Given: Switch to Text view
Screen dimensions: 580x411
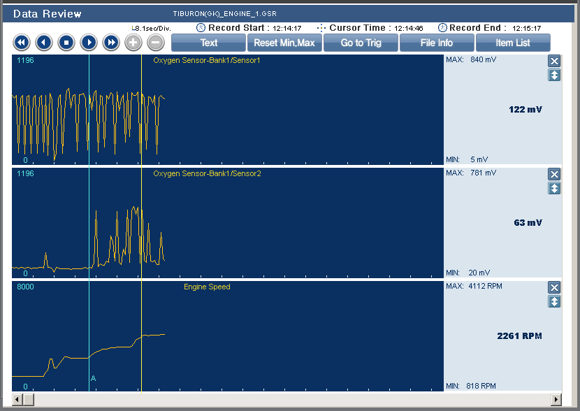Looking at the screenshot, I should [x=208, y=43].
